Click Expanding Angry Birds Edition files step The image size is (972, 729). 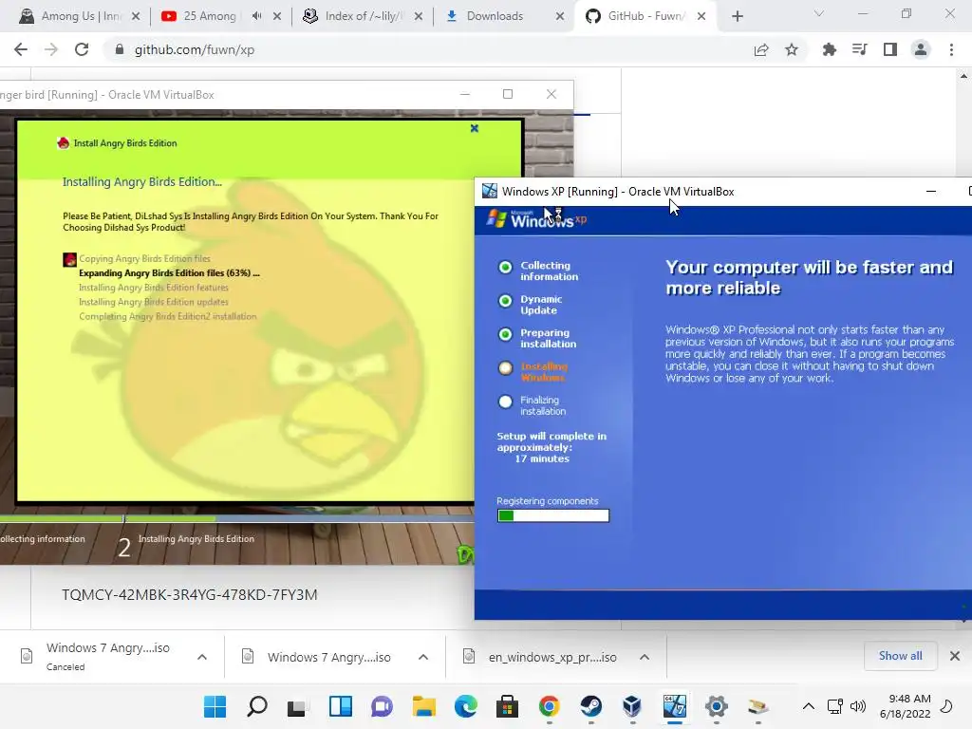tap(169, 272)
